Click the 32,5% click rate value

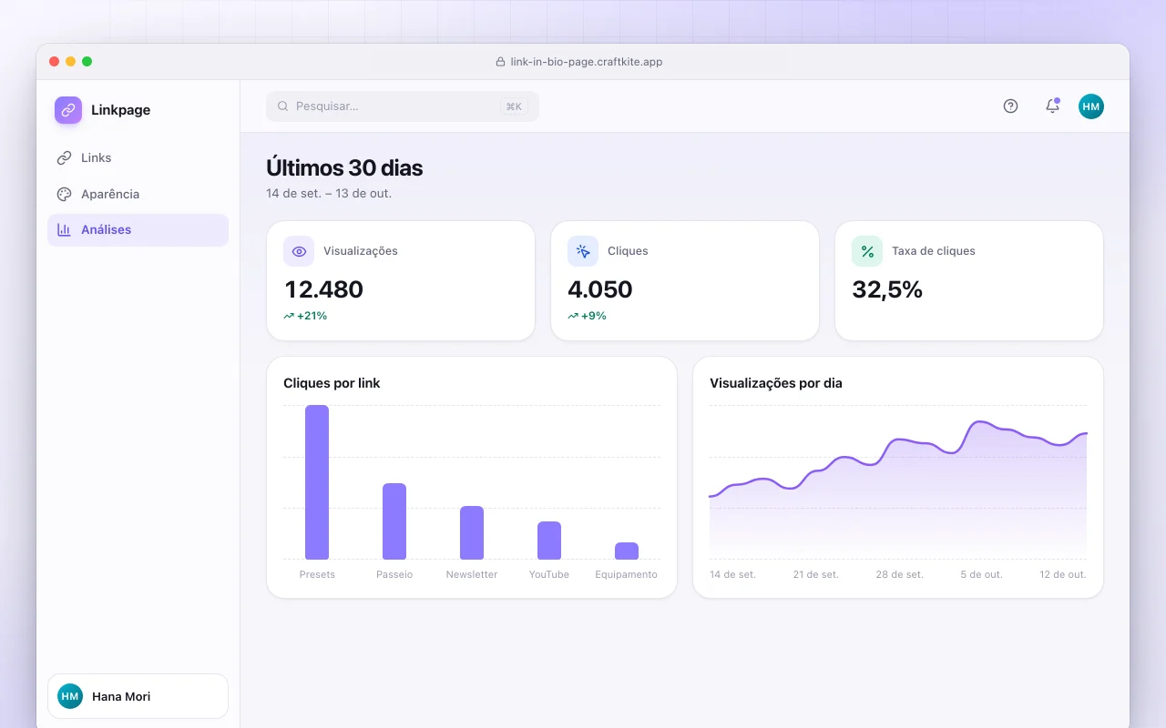[x=887, y=289]
